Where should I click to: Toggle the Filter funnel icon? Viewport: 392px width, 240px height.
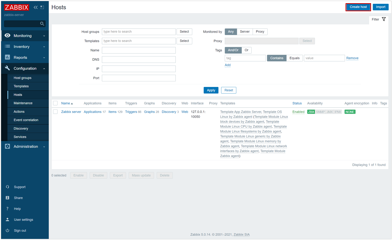(384, 19)
